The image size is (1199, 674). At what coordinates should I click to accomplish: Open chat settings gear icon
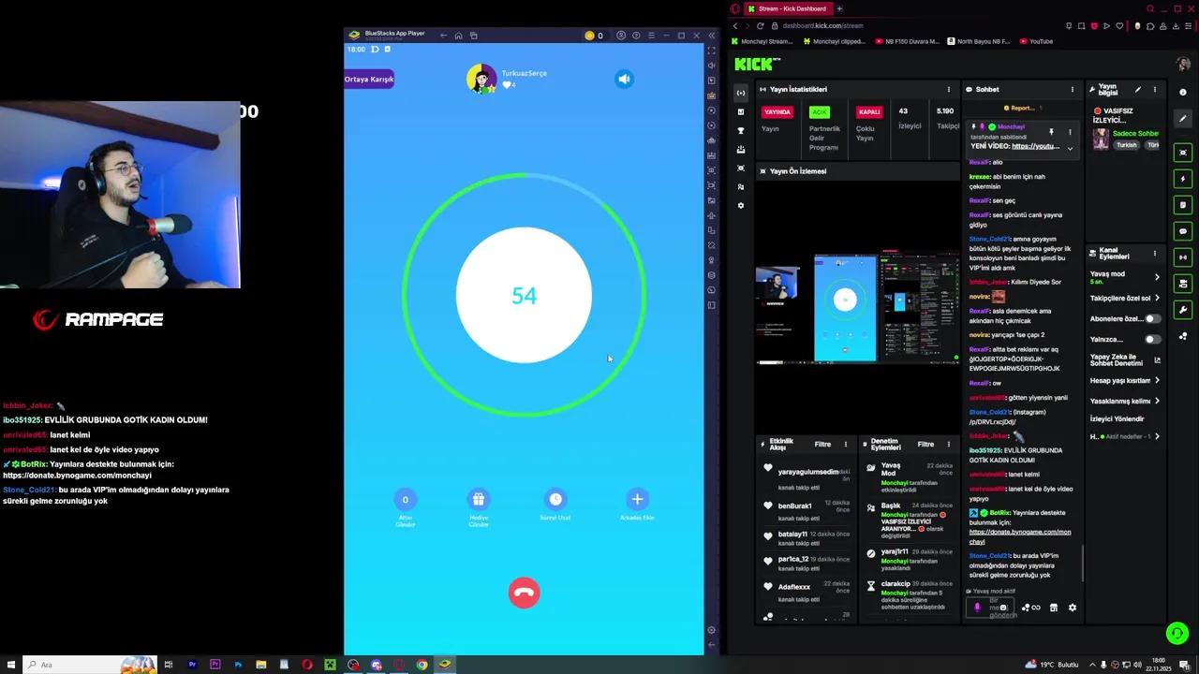[1073, 608]
